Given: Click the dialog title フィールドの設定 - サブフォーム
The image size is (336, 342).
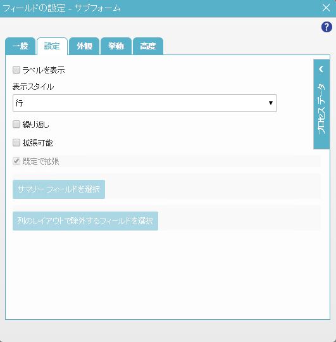Looking at the screenshot, I should pyautogui.click(x=61, y=8).
